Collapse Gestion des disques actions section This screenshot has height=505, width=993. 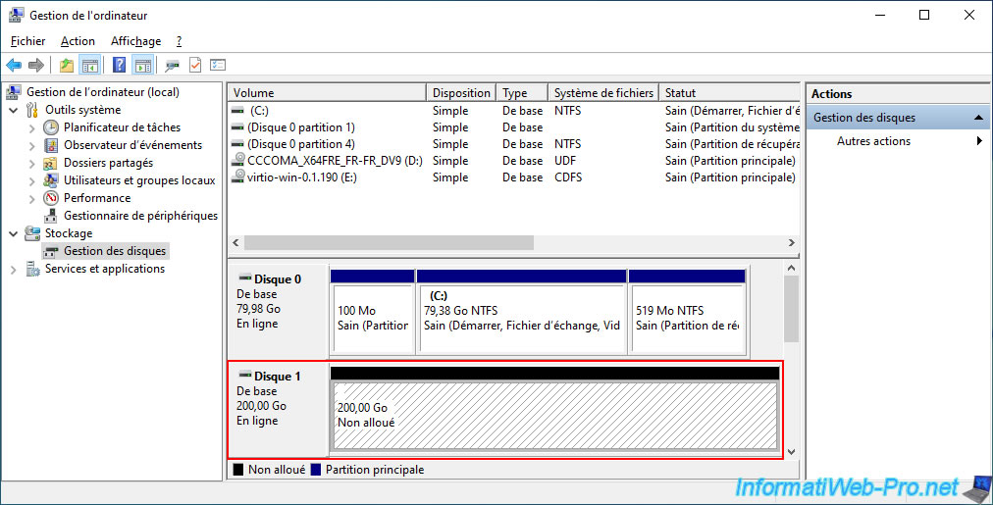(x=978, y=118)
